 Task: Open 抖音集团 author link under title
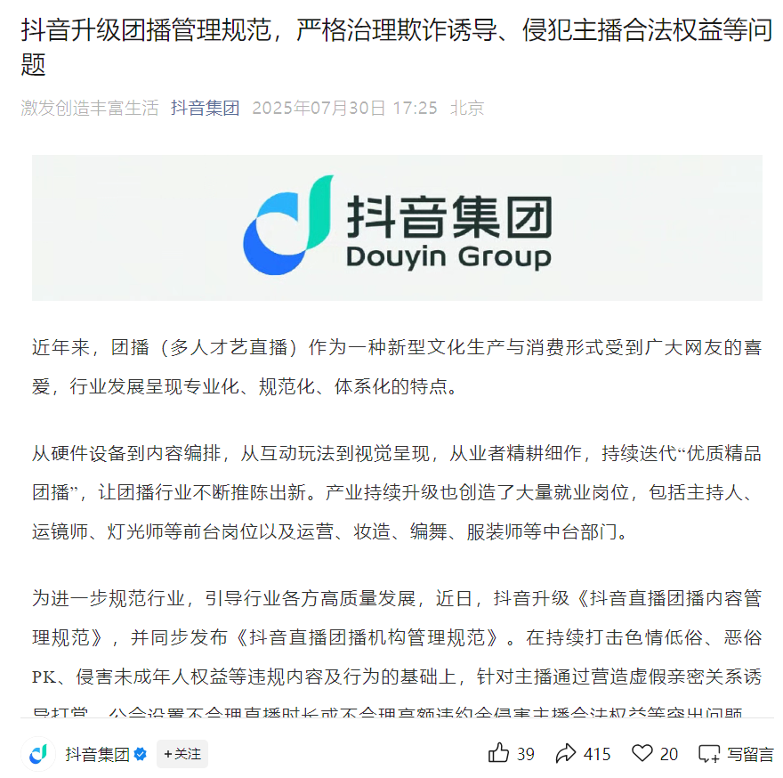[206, 108]
